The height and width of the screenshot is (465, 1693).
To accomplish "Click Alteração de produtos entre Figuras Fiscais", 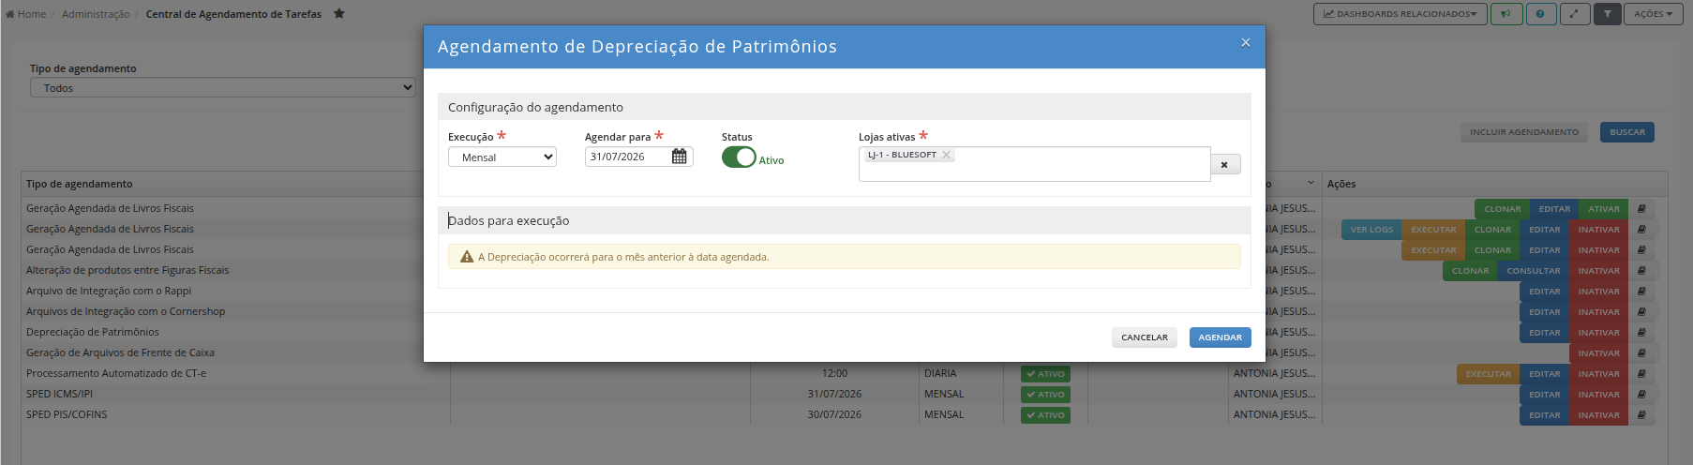I will click(127, 270).
